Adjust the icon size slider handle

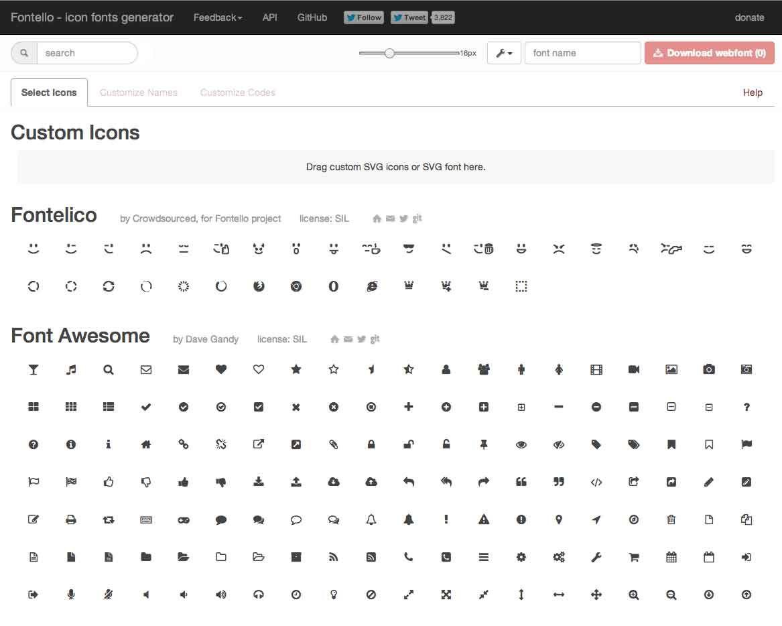(x=389, y=53)
